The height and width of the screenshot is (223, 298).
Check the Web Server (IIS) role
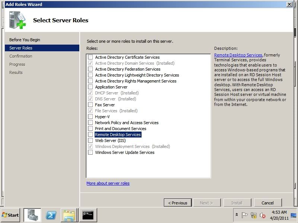pos(91,140)
